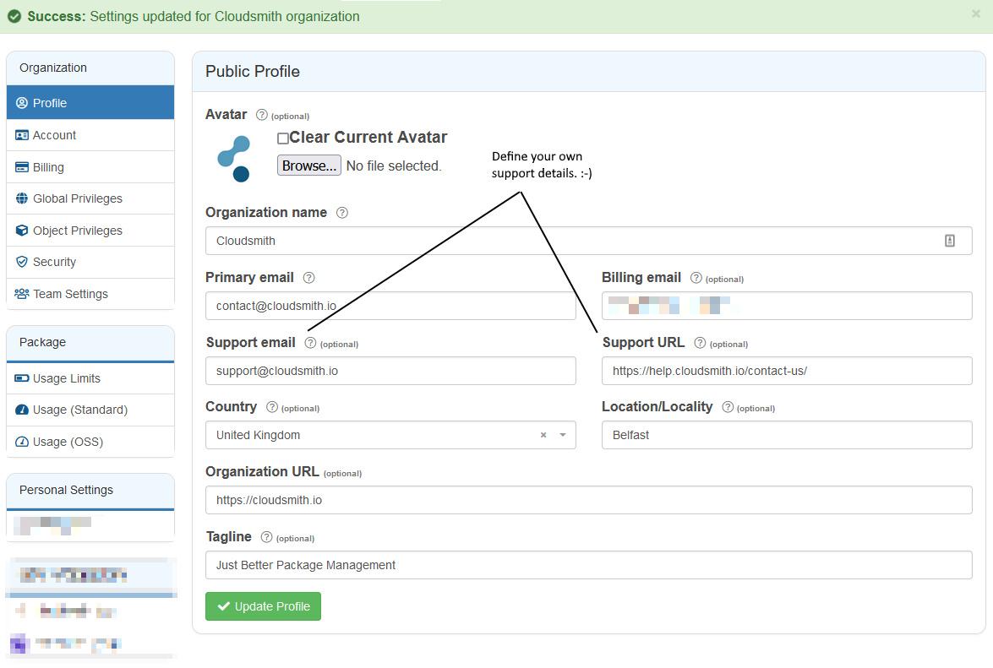Image resolution: width=993 pixels, height=668 pixels.
Task: Click the Security shield icon
Action: [x=21, y=262]
